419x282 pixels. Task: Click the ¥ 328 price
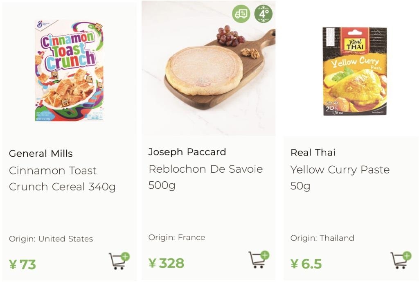point(166,263)
